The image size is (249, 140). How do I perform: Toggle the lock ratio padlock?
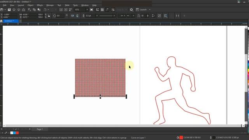(49, 16)
